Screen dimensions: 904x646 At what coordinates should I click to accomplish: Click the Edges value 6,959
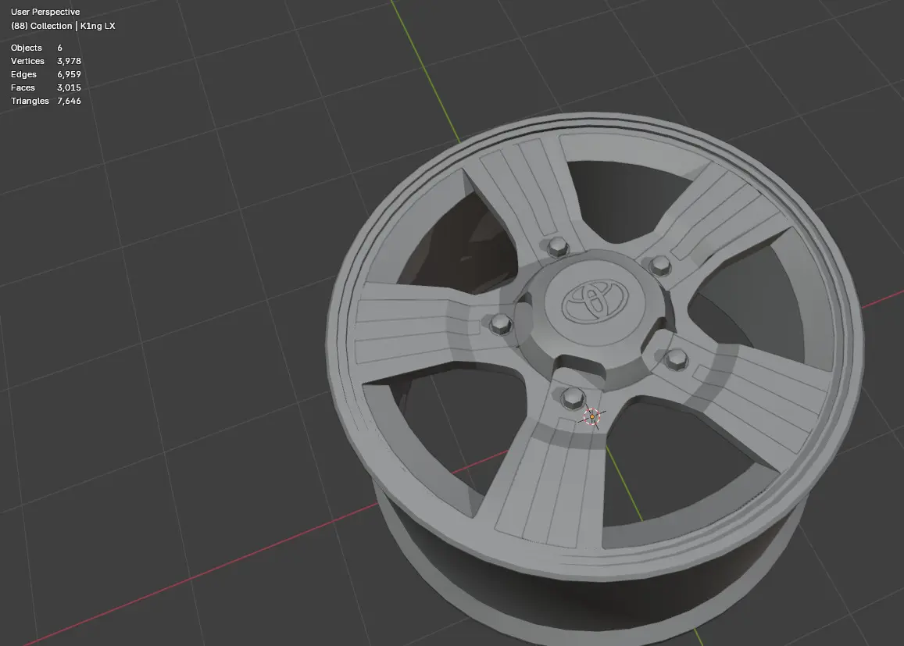coord(69,74)
